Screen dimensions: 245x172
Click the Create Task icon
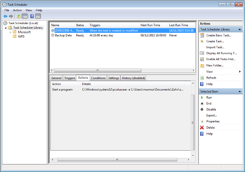[x=202, y=41]
